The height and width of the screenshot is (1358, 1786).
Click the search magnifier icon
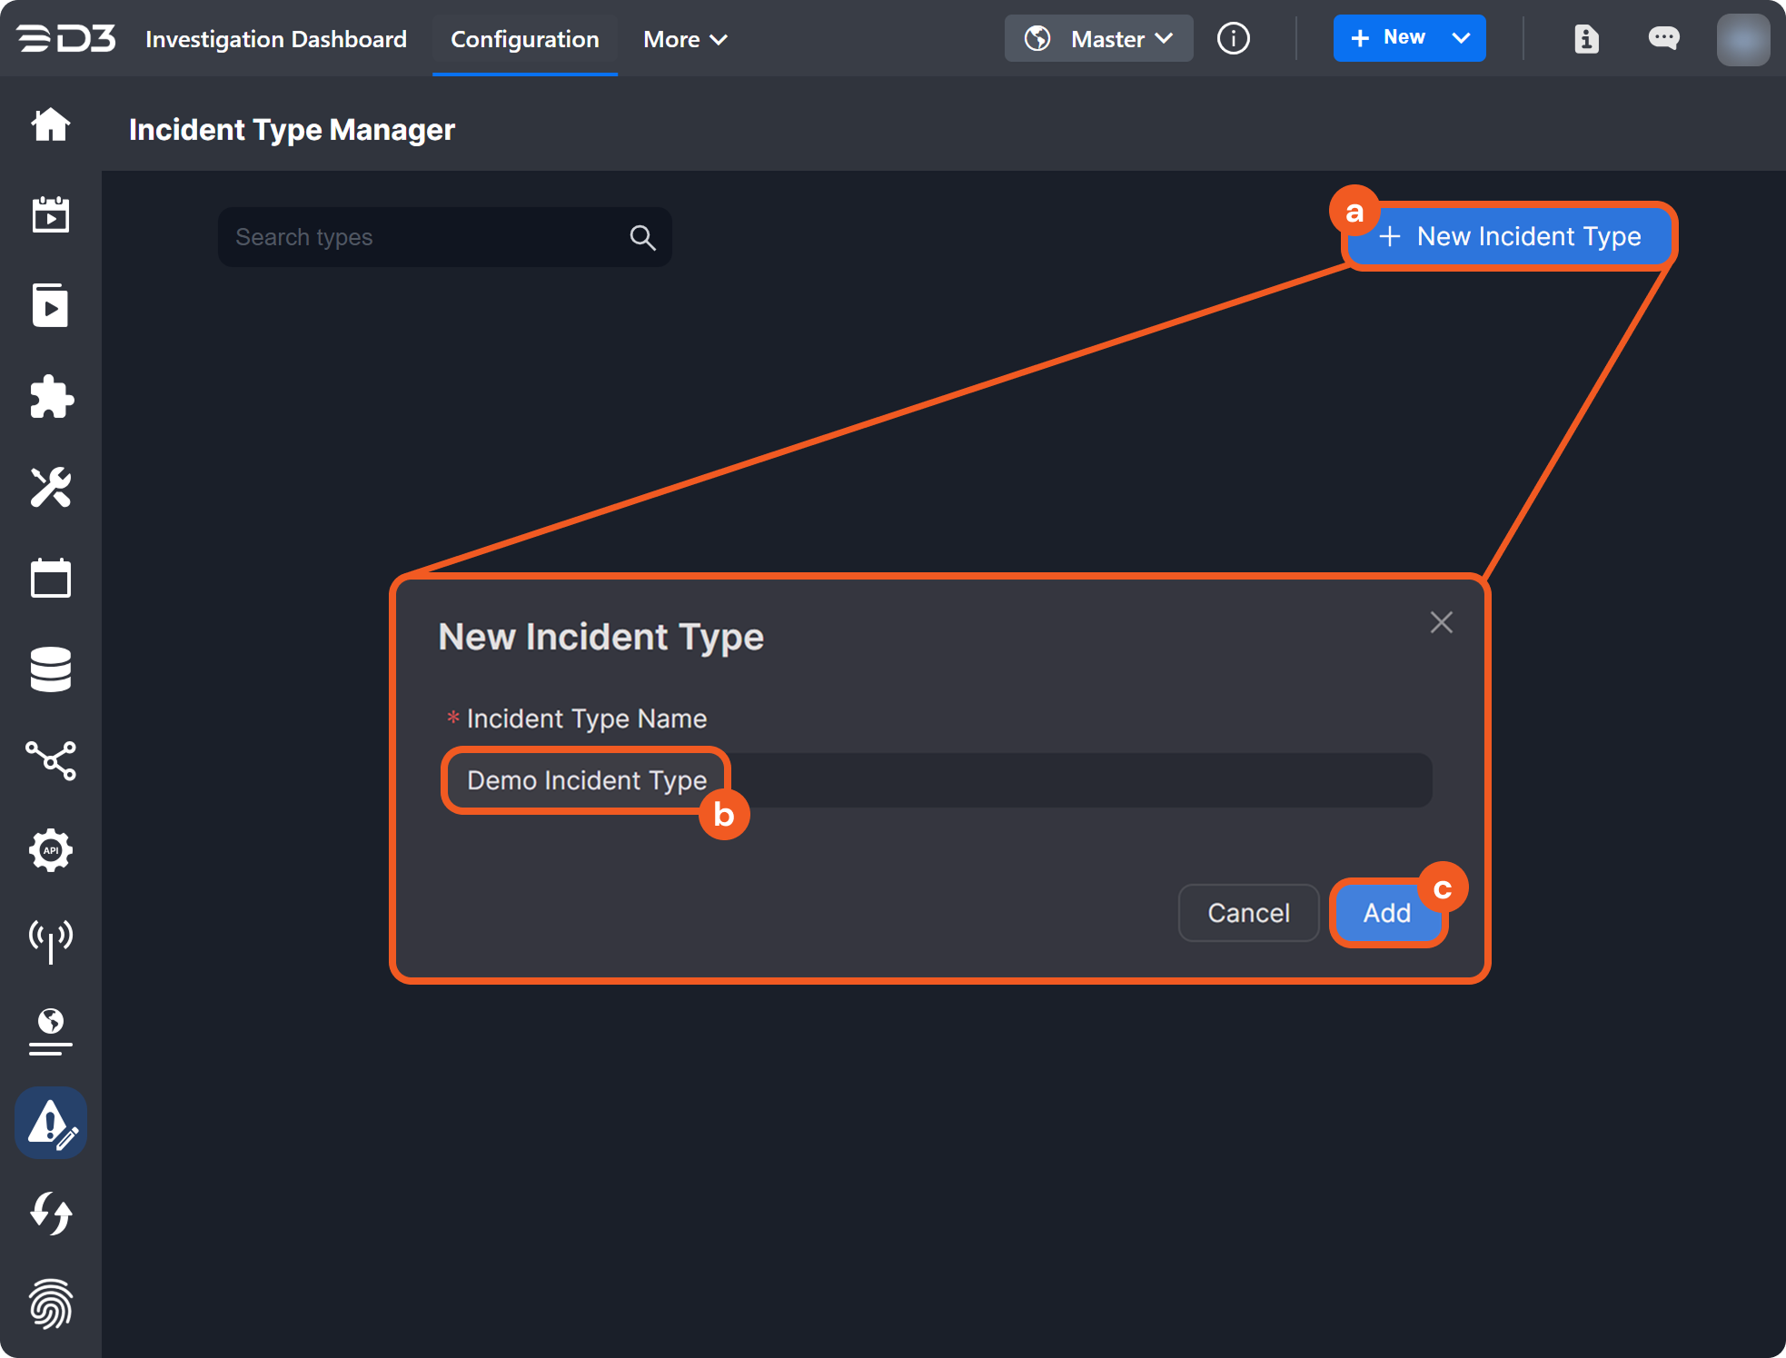(x=642, y=238)
